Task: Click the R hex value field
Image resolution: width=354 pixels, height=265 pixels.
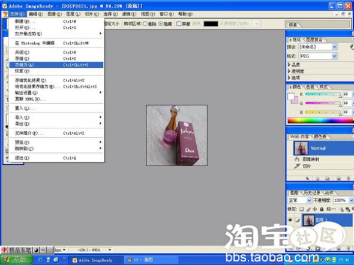Action: 347,94
